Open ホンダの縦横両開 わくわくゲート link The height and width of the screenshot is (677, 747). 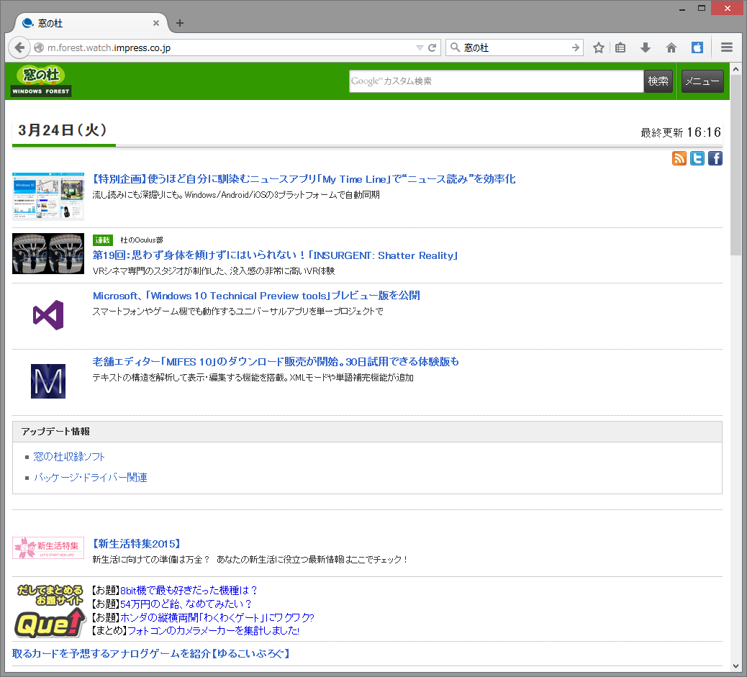(x=217, y=617)
